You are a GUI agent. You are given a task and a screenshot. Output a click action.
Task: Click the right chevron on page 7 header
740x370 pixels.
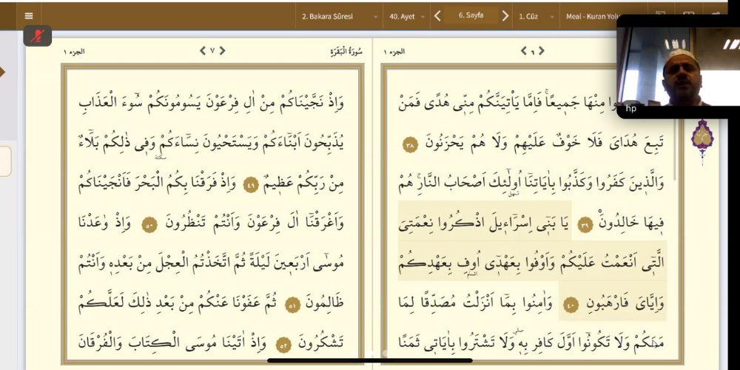tap(222, 51)
